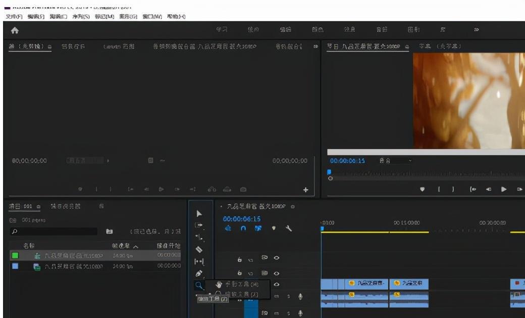Add a marker in the Source monitor
Viewport: 525px width, 318px height.
[80, 189]
